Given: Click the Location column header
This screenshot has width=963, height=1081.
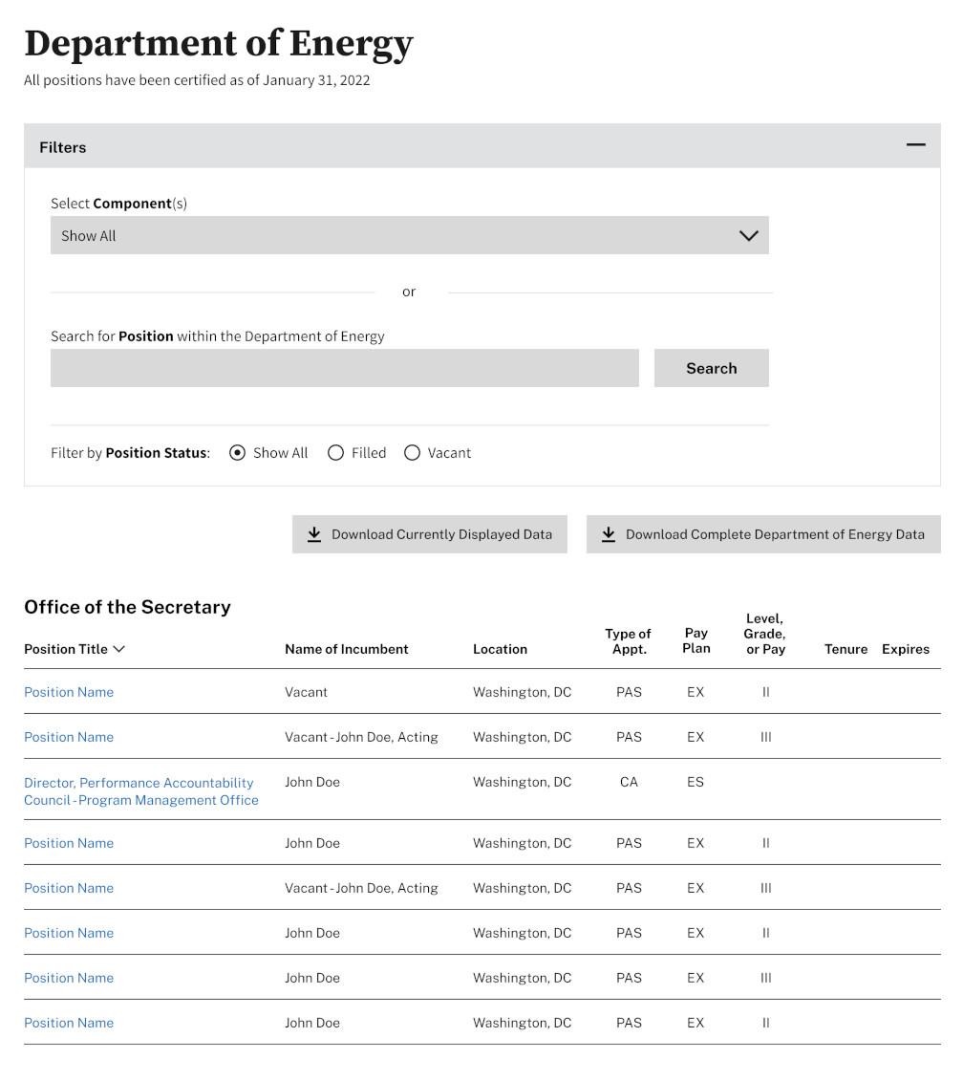Looking at the screenshot, I should 500,649.
